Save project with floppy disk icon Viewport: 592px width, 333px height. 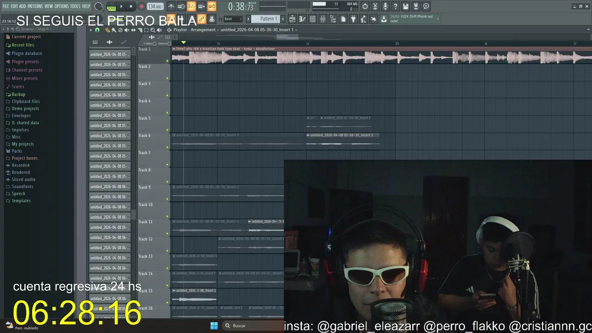[x=406, y=6]
